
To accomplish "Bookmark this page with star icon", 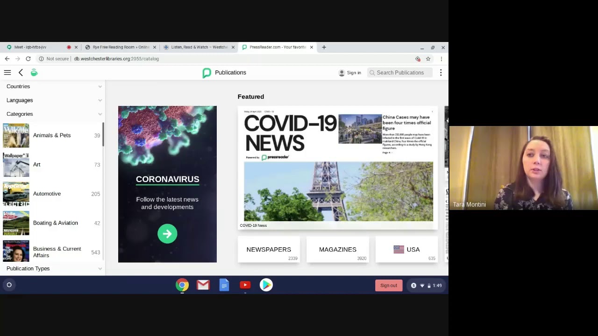I will click(x=428, y=59).
